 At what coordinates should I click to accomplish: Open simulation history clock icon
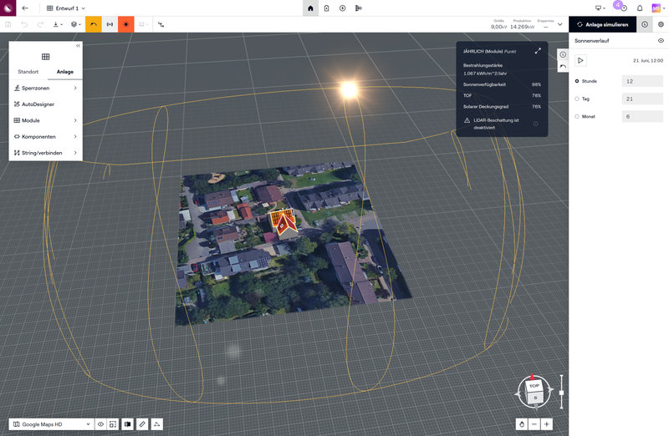point(645,24)
